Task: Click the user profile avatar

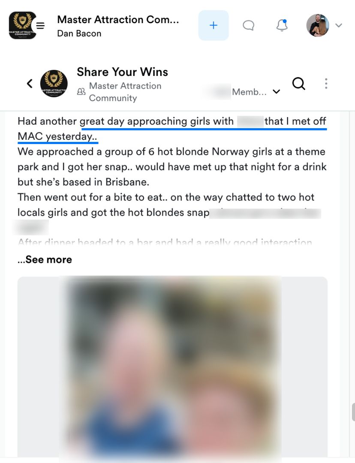Action: coord(318,25)
